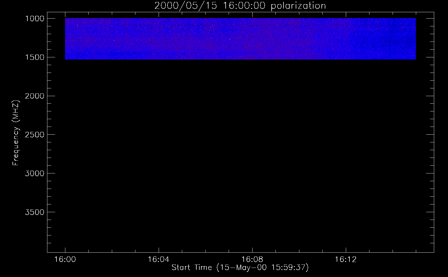
Task: Select the 1500 frequency tick label
Action: tap(35, 57)
